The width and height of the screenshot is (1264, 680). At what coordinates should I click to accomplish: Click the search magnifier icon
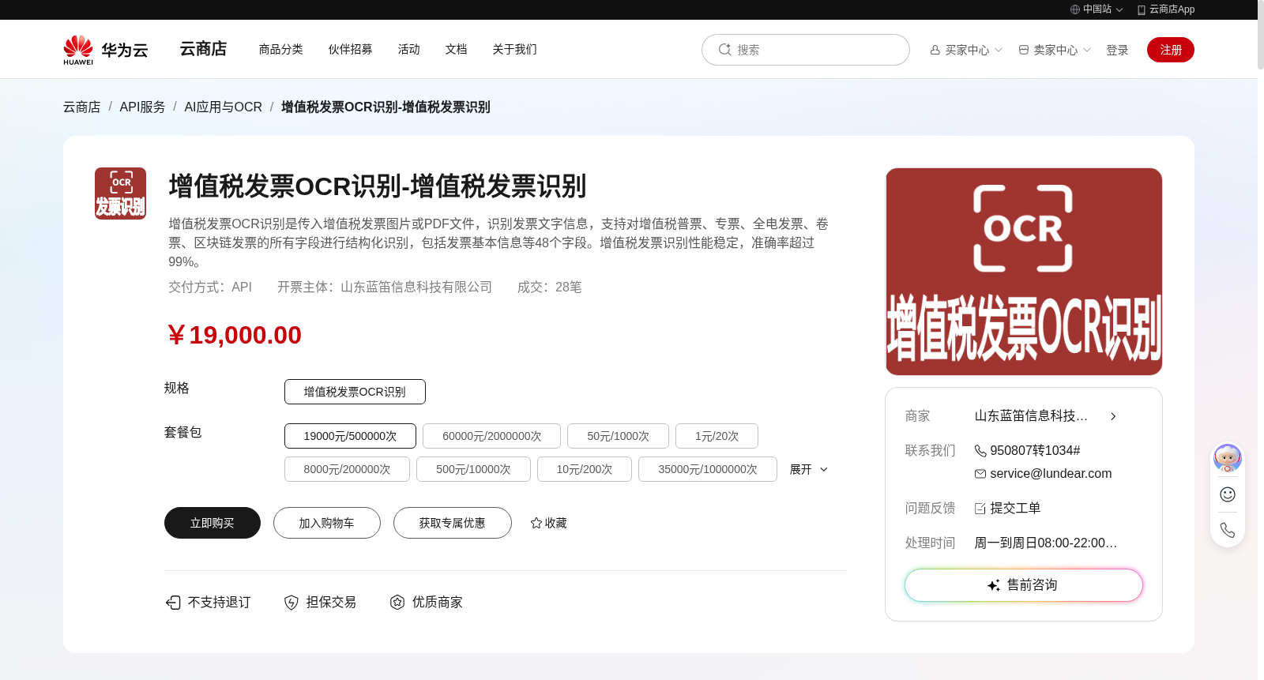tap(725, 50)
